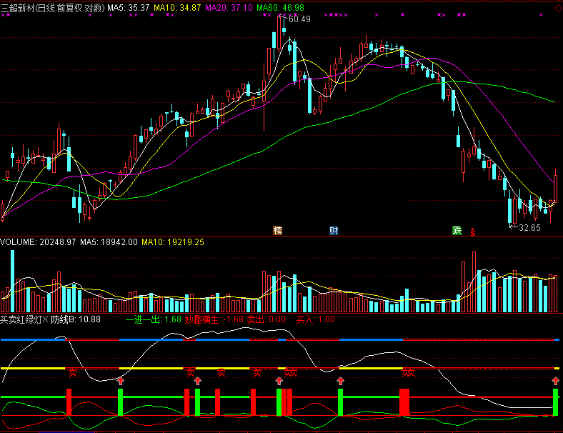Select the rightmost red up-arrow buy signal
The width and height of the screenshot is (563, 433).
tap(556, 381)
